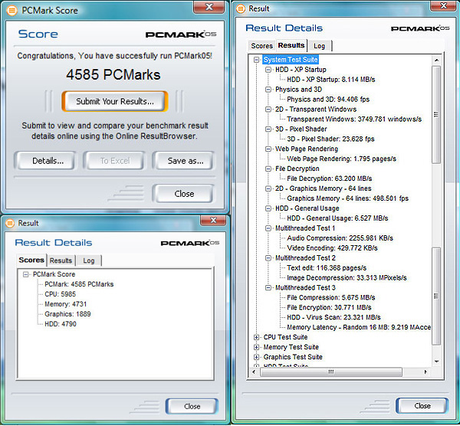Open the Details button in Score window

pyautogui.click(x=45, y=161)
